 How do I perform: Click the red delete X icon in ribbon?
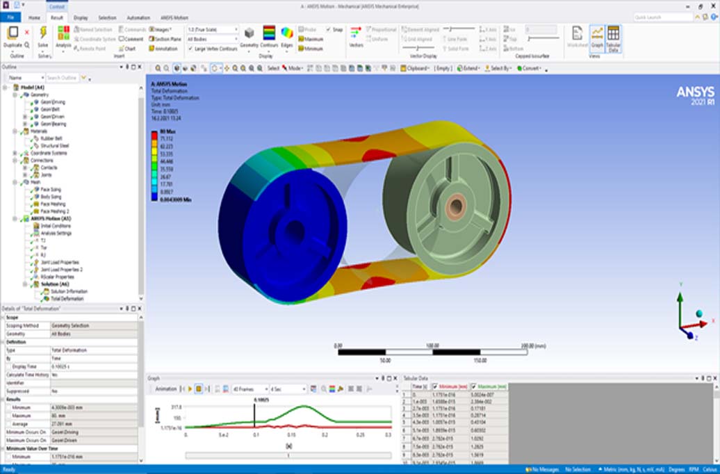pyautogui.click(x=26, y=32)
